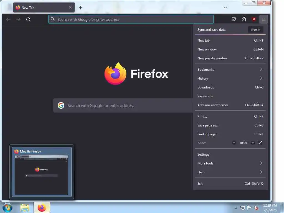Click the homepage Google search box

tap(123, 106)
